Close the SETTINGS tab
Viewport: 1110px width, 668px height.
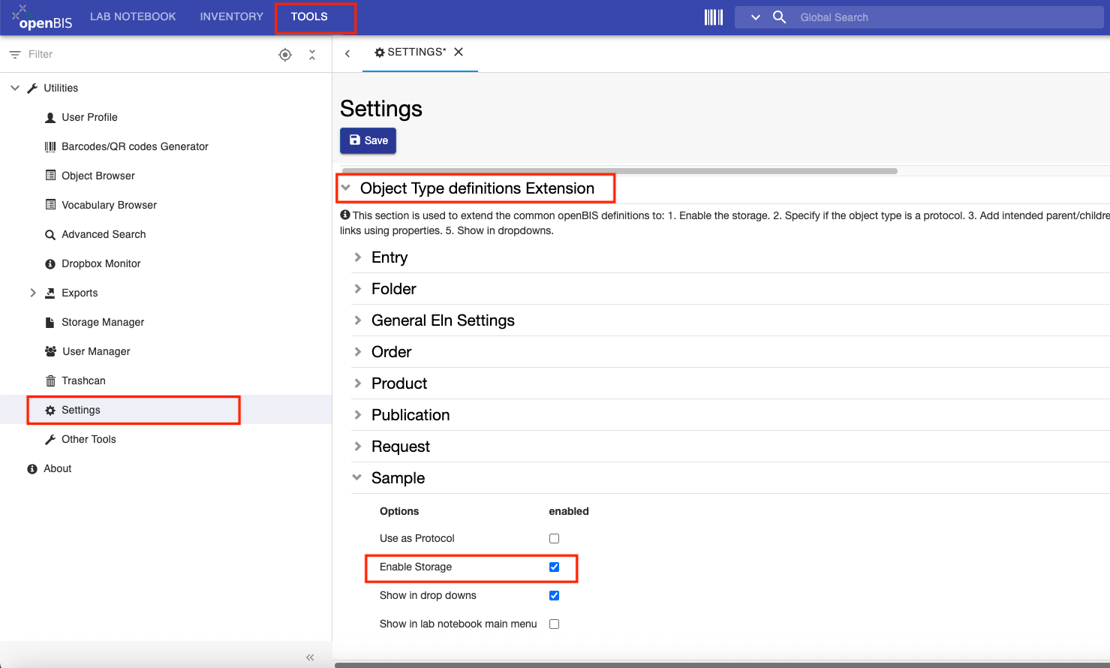point(459,52)
